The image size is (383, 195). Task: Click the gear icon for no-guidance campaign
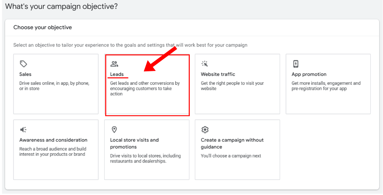coord(205,130)
